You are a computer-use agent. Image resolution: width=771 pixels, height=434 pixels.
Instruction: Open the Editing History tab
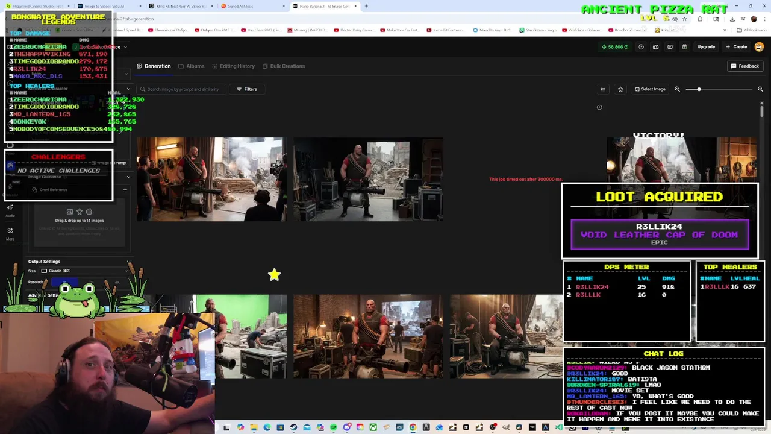[234, 66]
